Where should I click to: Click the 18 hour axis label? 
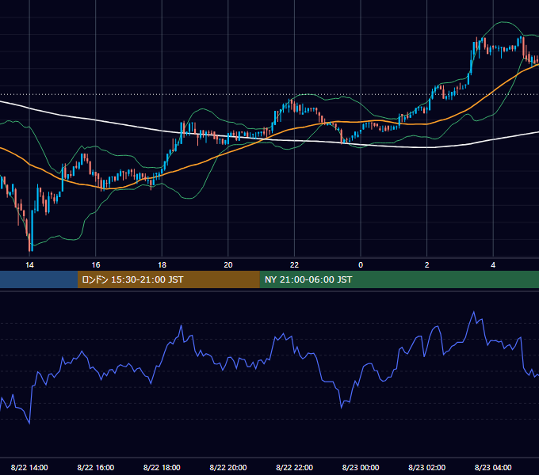[x=162, y=265]
